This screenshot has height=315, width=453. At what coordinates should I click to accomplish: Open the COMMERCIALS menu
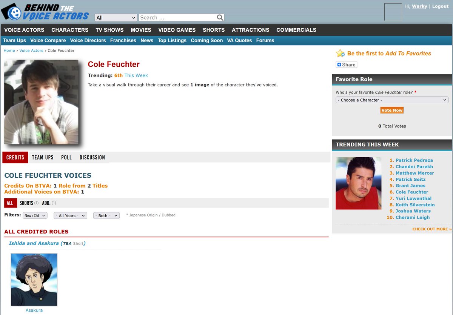[296, 30]
